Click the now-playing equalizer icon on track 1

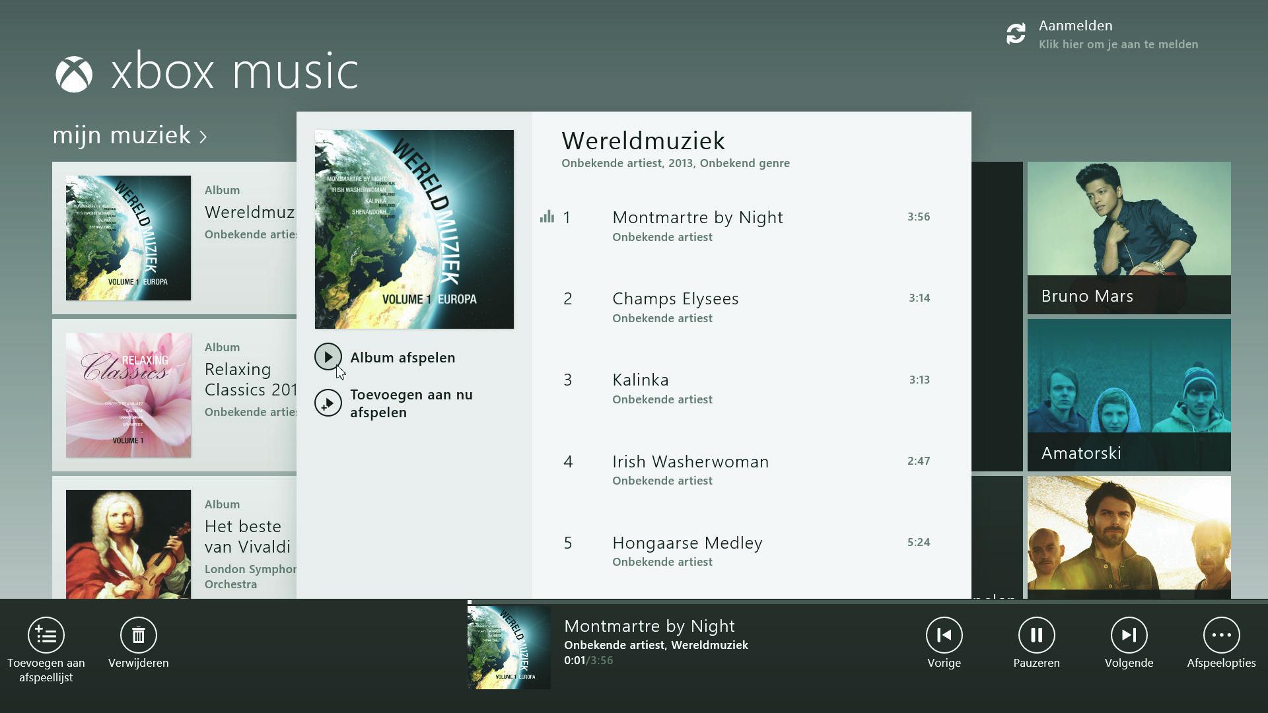pos(547,217)
